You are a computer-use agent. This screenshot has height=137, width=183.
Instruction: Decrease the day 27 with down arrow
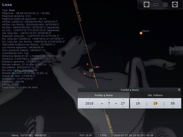(123, 107)
